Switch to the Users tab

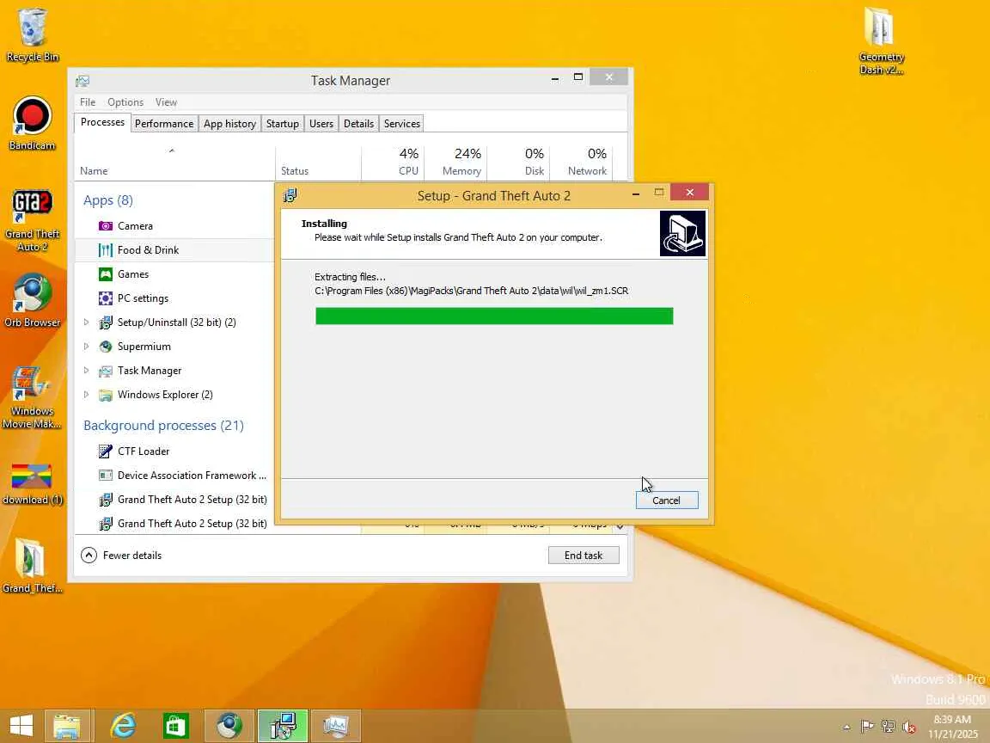[x=321, y=124]
